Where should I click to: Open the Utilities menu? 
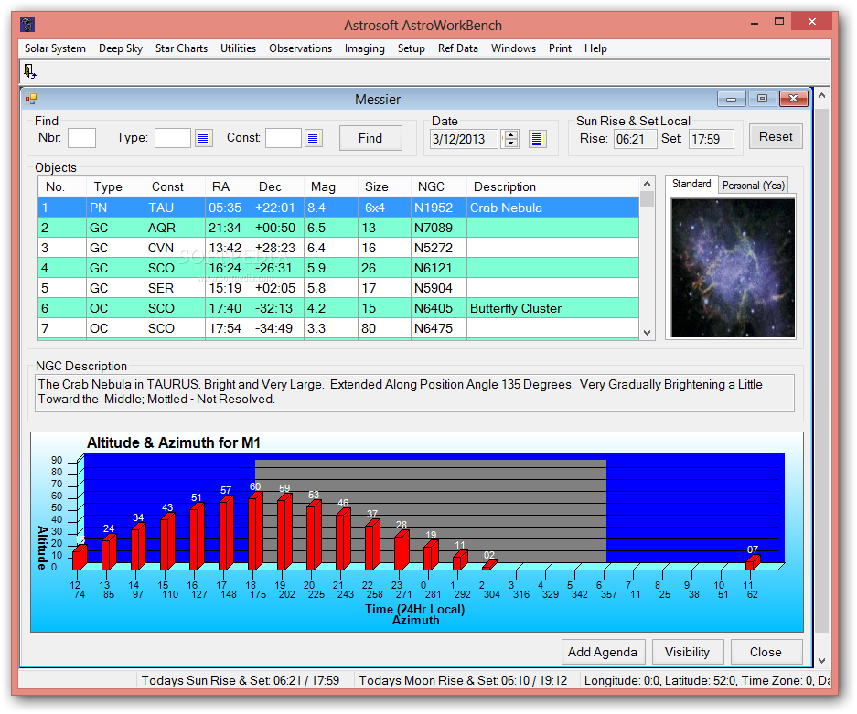pyautogui.click(x=238, y=48)
